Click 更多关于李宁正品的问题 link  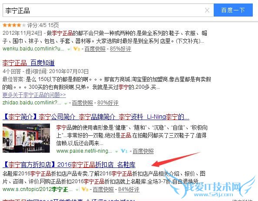(x=34, y=95)
